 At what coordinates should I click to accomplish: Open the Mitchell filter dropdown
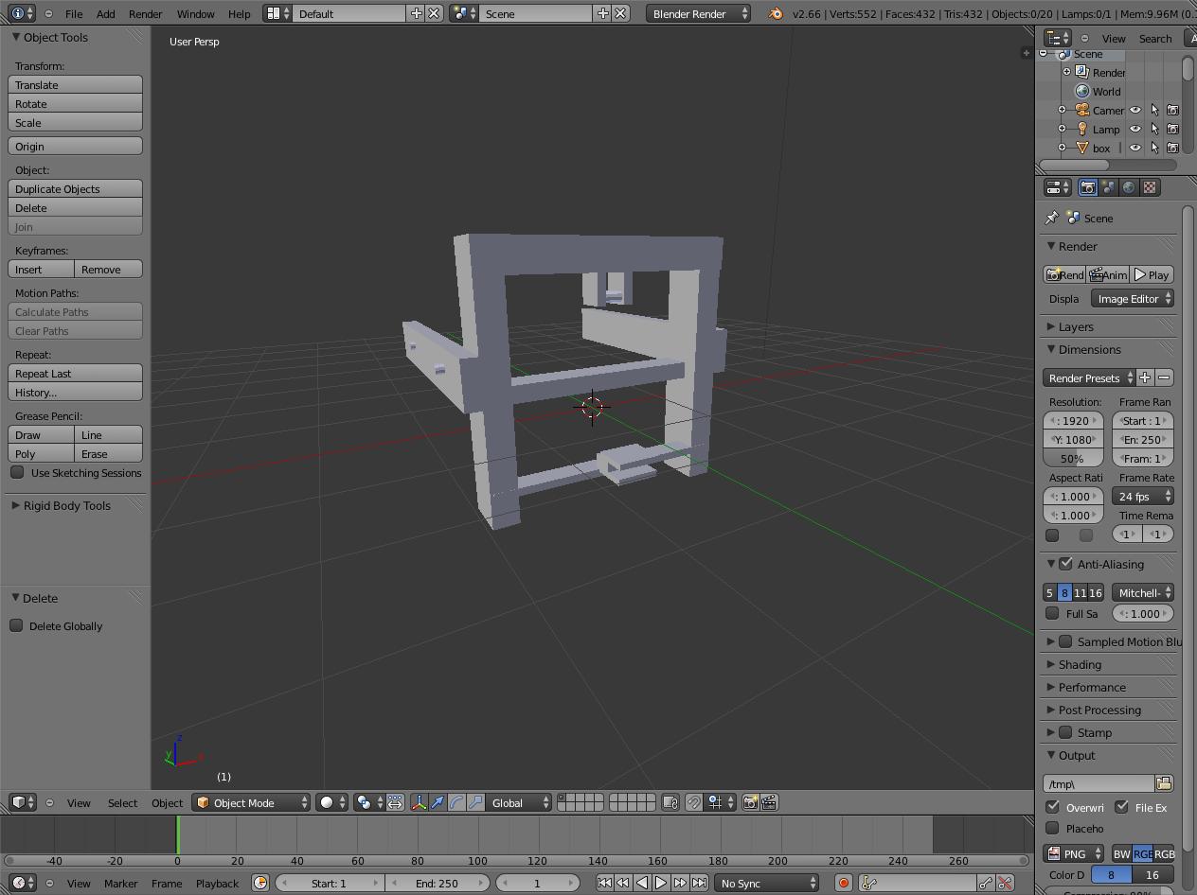point(1143,592)
